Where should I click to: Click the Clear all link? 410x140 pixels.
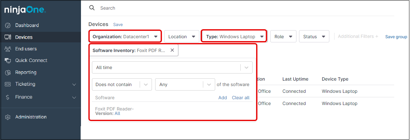pos(241,98)
